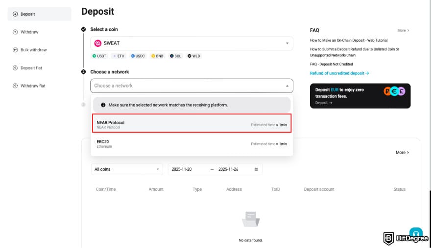
Task: Open On-Chain Deposit Web Tutorial article
Action: [x=349, y=40]
